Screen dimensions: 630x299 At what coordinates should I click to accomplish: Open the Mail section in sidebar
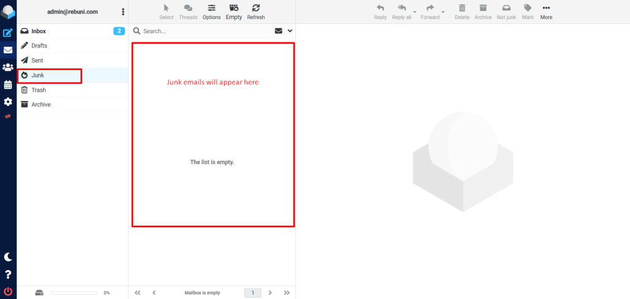click(8, 50)
